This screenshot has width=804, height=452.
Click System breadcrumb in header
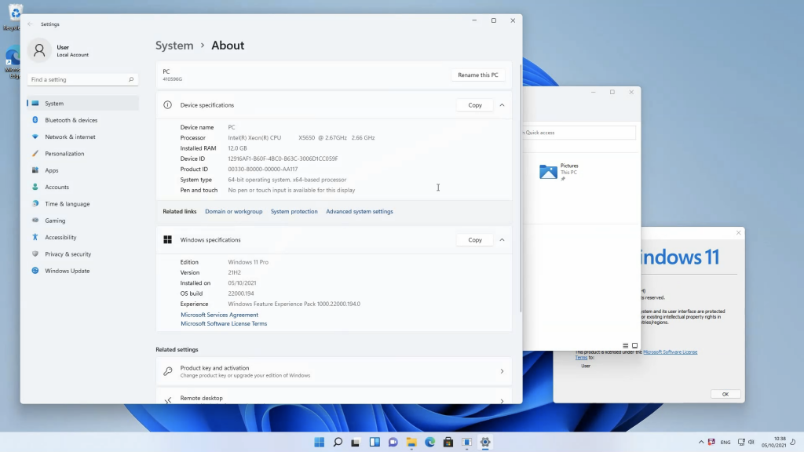(x=174, y=45)
